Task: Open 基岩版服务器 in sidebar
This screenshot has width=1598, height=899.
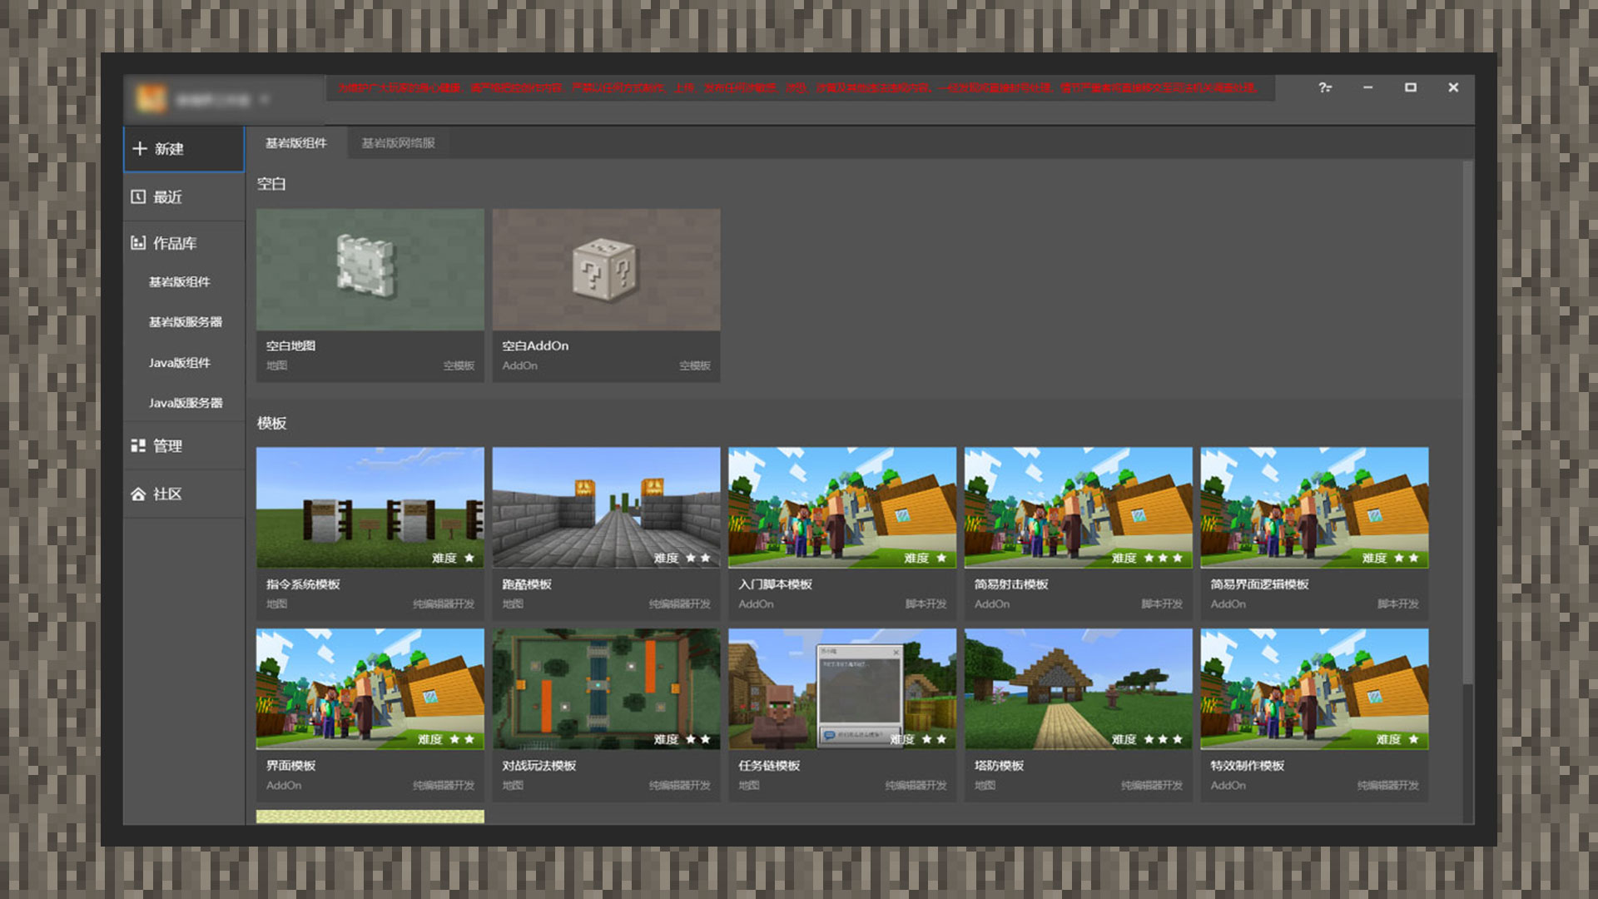Action: coord(185,322)
